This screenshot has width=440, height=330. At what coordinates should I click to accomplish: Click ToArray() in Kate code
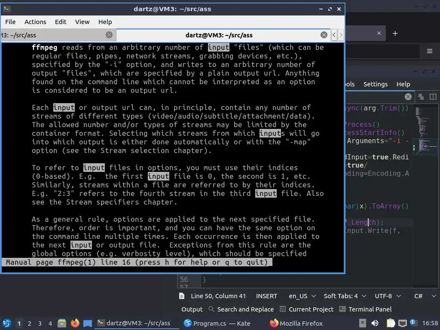click(x=390, y=206)
